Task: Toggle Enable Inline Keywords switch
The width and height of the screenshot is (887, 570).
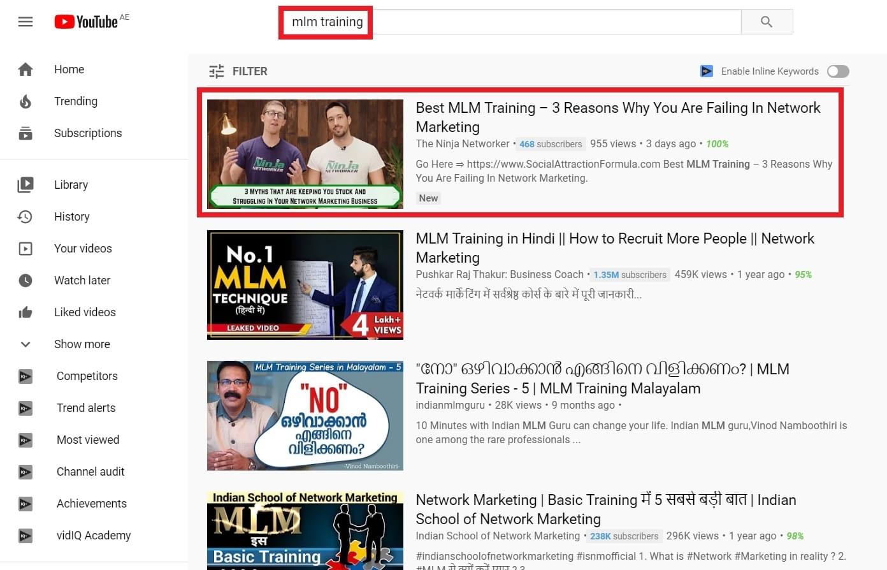Action: point(838,71)
